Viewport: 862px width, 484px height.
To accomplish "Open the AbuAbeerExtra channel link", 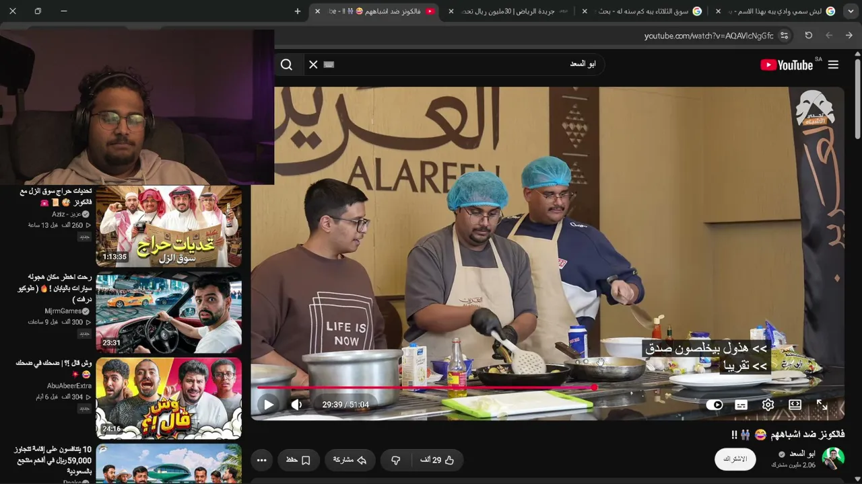I will 69,386.
